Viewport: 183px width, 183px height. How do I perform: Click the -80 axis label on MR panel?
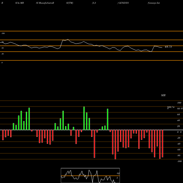point(179,156)
